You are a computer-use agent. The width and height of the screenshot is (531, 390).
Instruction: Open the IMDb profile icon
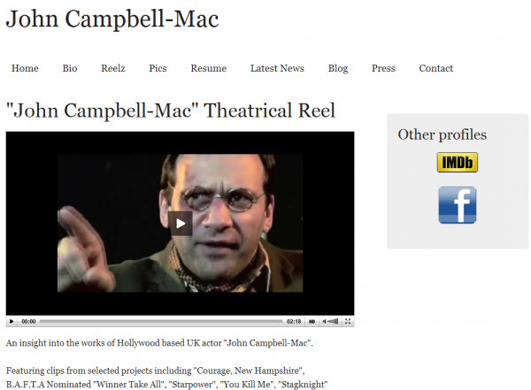point(458,162)
